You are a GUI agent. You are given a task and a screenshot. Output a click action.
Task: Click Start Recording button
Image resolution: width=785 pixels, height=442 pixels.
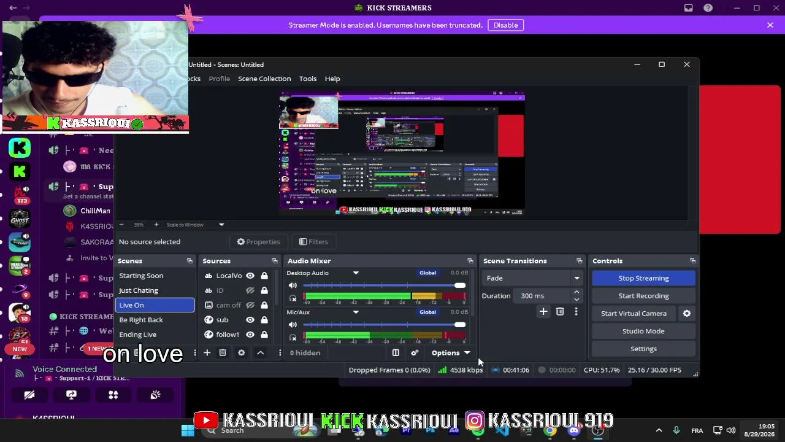pyautogui.click(x=643, y=296)
